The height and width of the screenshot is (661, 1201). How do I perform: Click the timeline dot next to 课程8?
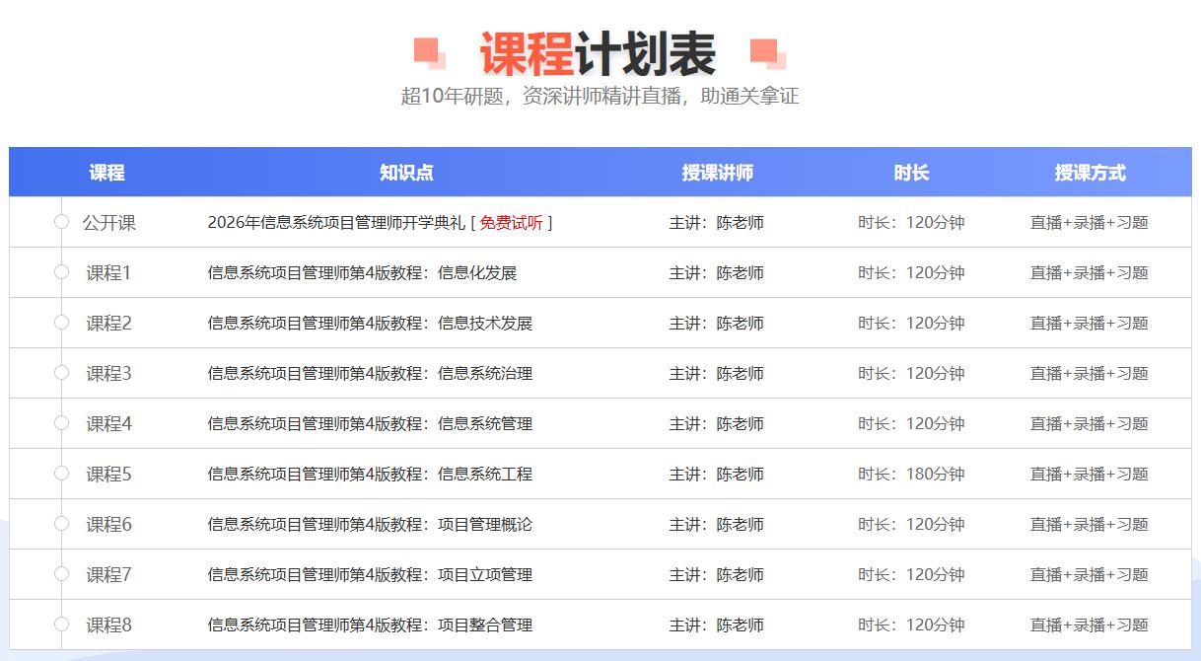click(x=61, y=624)
